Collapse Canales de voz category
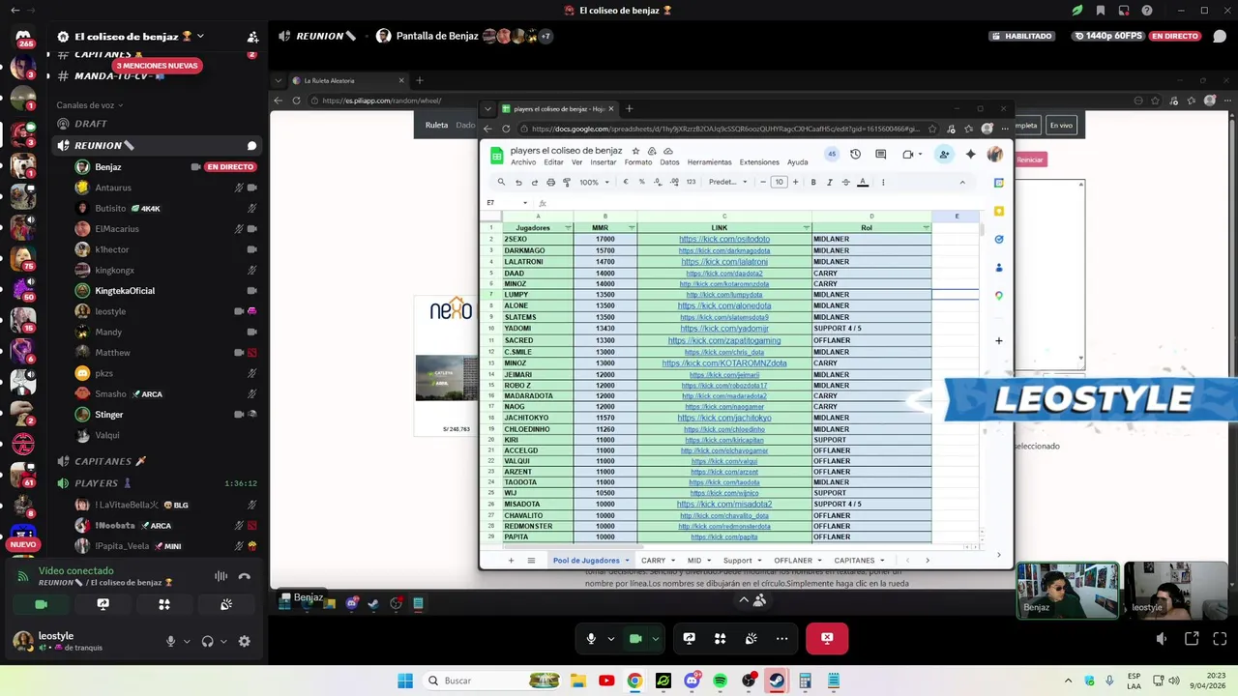This screenshot has width=1238, height=696. (92, 105)
